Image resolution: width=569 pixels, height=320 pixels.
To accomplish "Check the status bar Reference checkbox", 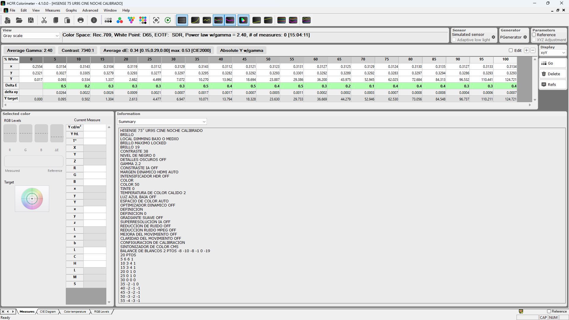I will (x=549, y=311).
